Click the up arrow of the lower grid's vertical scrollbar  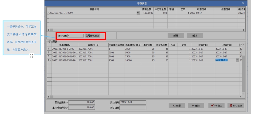[243, 45]
